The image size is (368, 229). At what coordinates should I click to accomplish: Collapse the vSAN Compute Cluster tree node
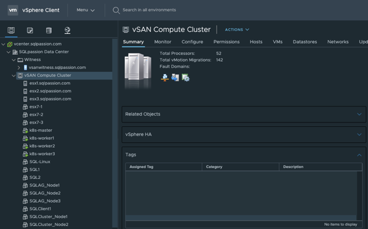[x=14, y=76]
